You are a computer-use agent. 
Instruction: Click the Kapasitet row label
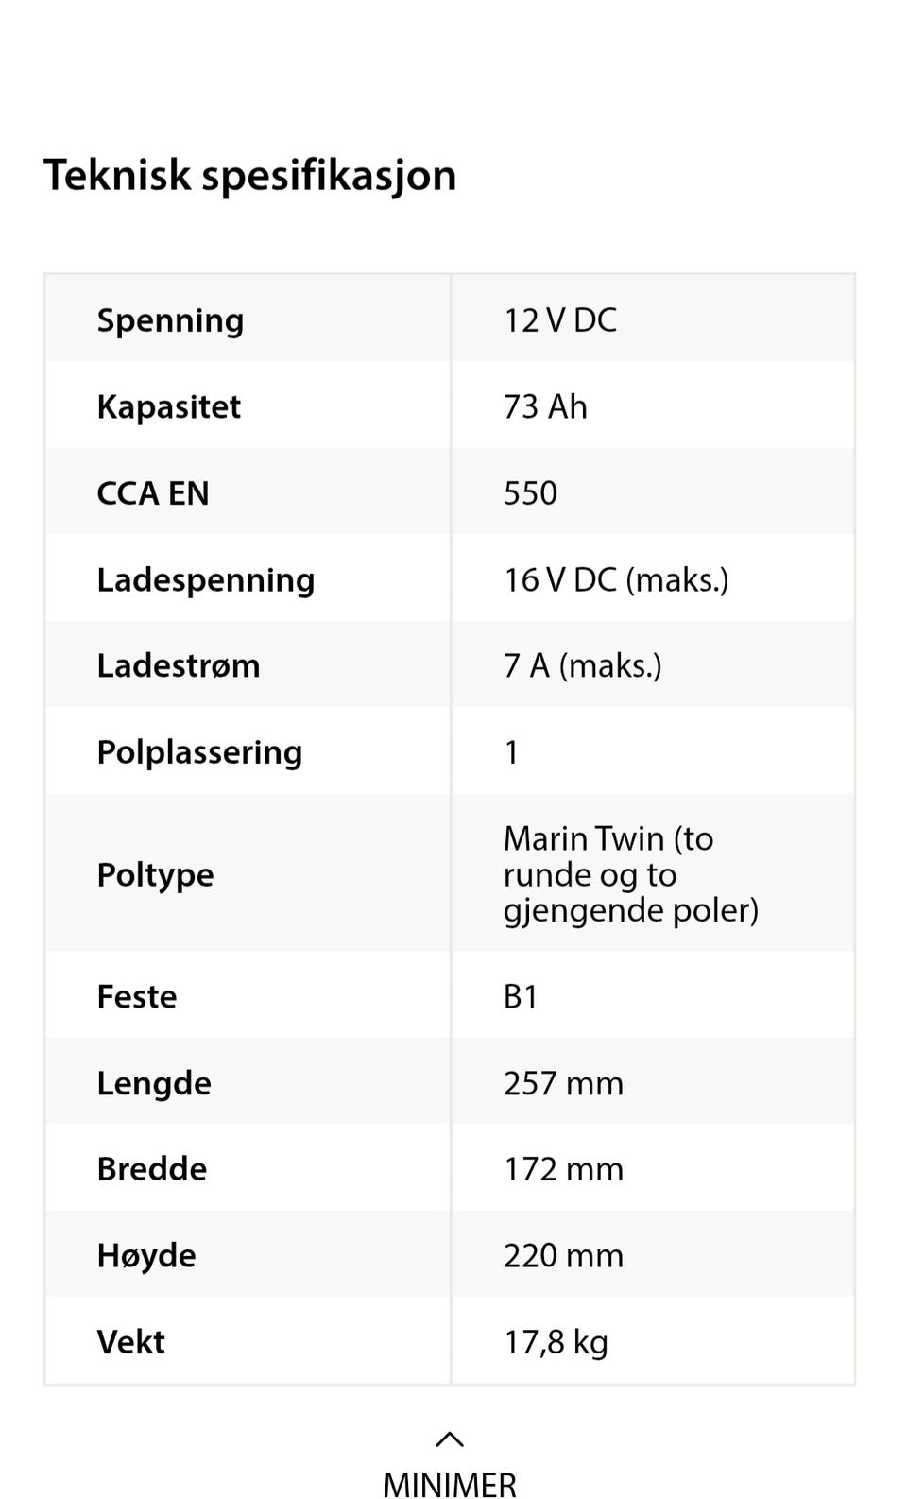pos(168,407)
